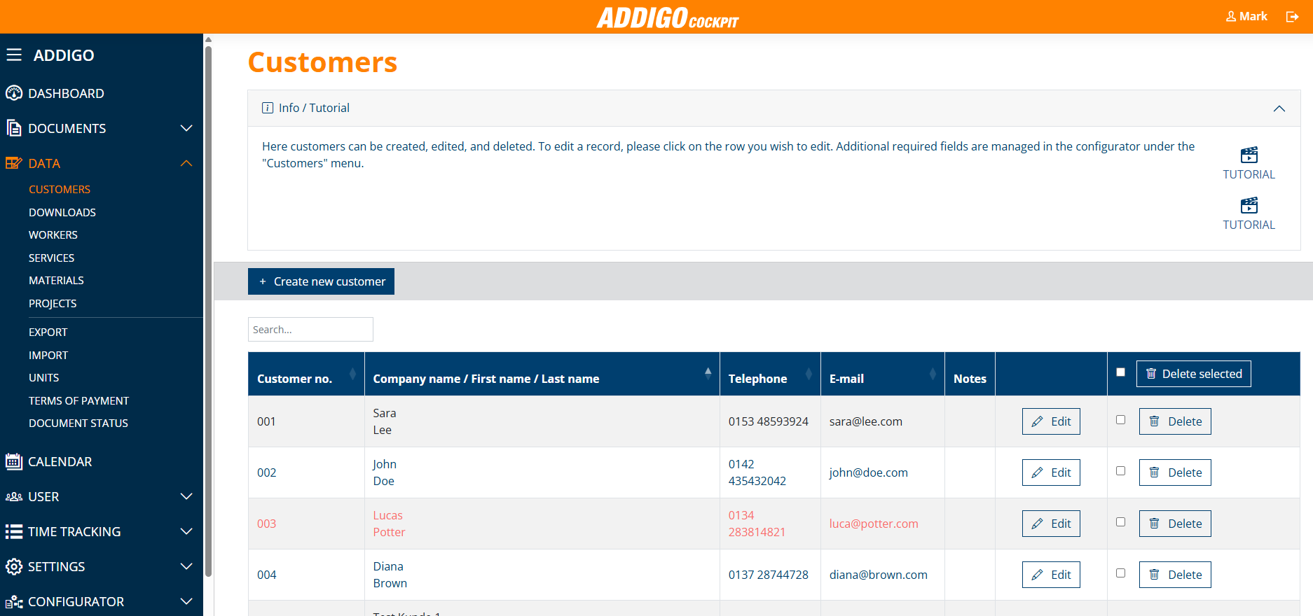Image resolution: width=1313 pixels, height=616 pixels.
Task: Click Create new customer button
Action: [321, 281]
